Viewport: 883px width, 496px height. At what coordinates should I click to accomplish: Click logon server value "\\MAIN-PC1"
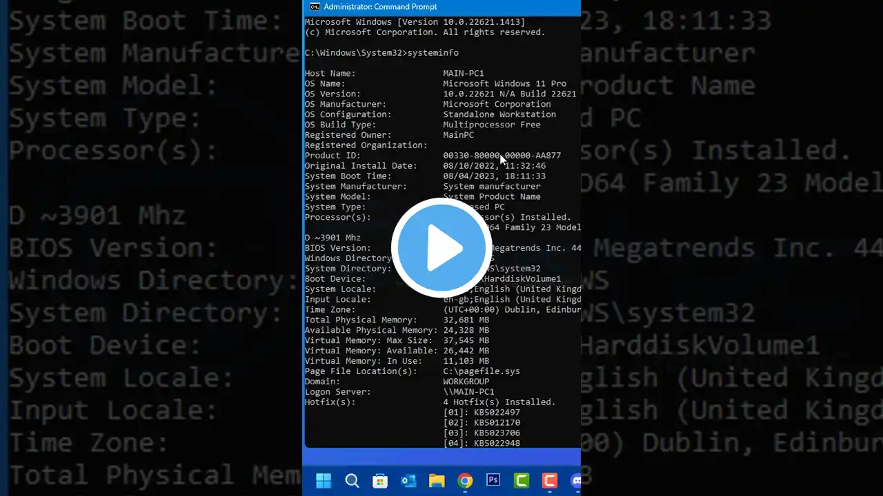tap(468, 392)
